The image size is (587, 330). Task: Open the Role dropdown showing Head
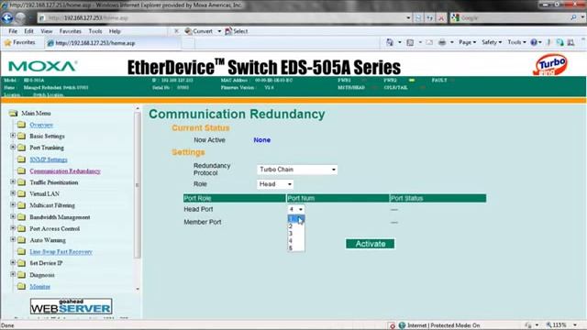point(275,184)
